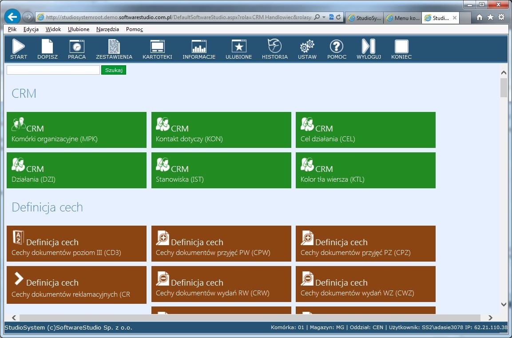Click the vertical scrollbar down arrow
This screenshot has width=512, height=338.
(504, 304)
